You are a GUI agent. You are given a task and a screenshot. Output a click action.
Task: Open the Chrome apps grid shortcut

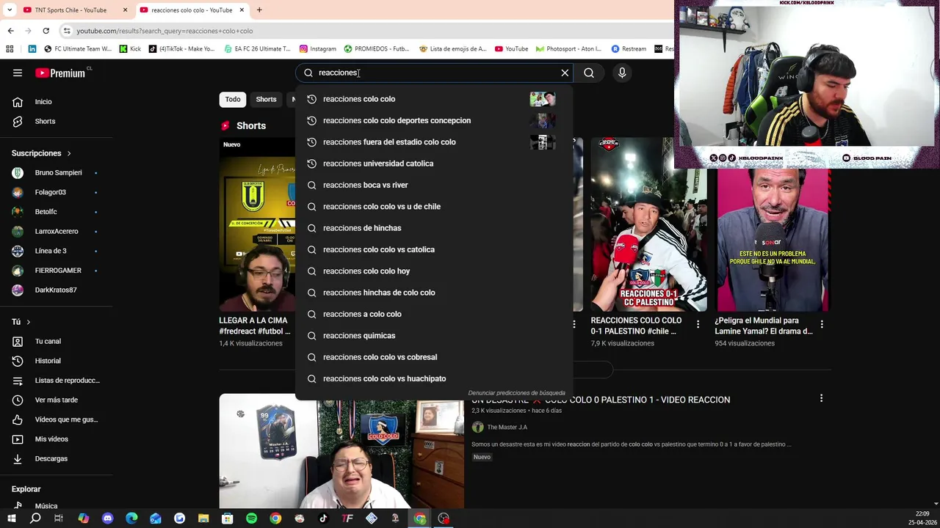click(x=10, y=49)
